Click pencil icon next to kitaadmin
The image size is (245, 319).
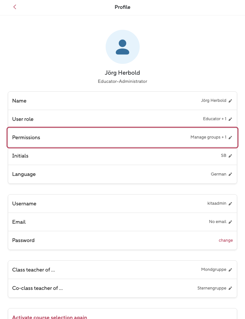tap(230, 204)
